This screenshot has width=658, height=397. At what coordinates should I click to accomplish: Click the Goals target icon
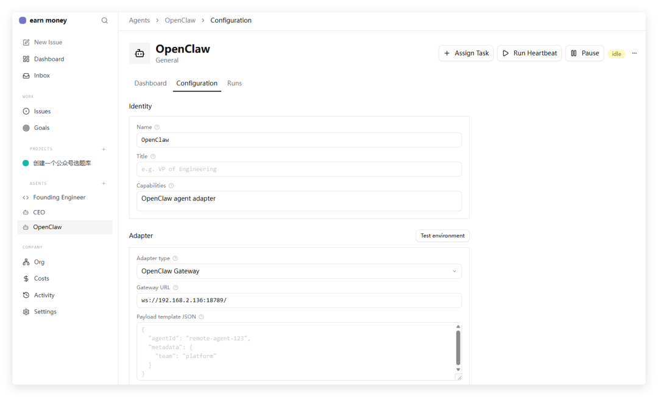26,128
